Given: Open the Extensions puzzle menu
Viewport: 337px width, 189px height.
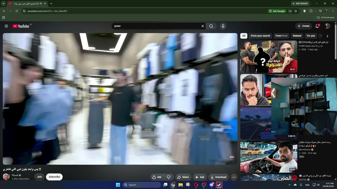Looking at the screenshot, I should coord(311,11).
